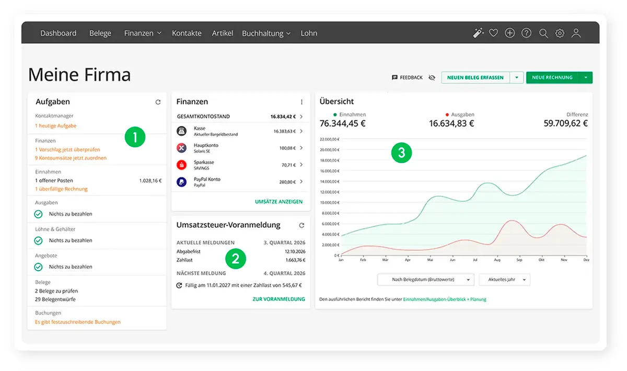
Task: Click the plus circle icon in header
Action: click(x=510, y=33)
